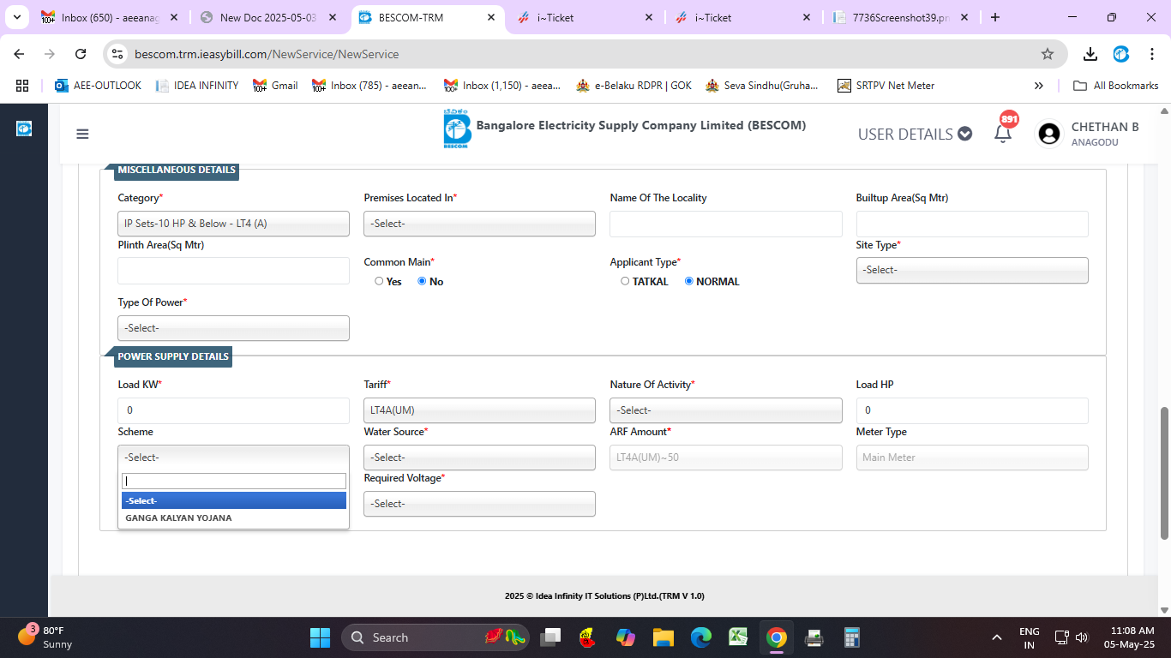Open Excel from taskbar

738,637
